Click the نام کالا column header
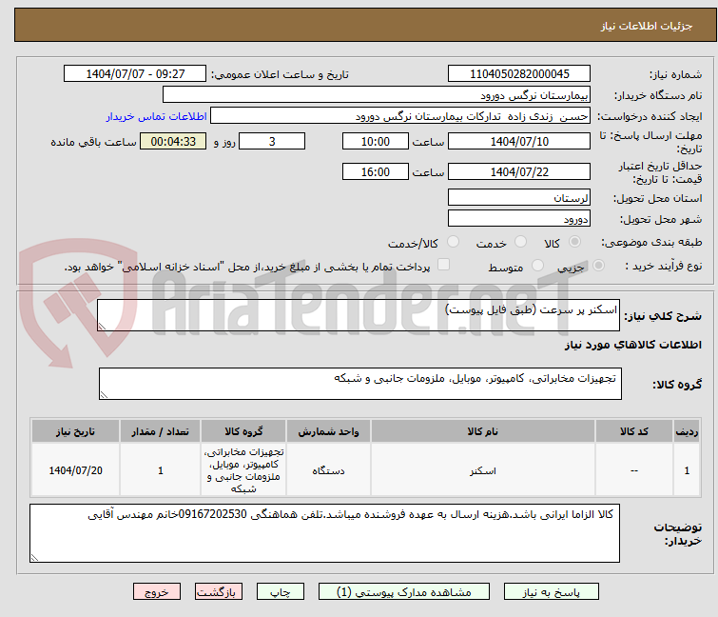This screenshot has height=617, width=718. [x=483, y=431]
